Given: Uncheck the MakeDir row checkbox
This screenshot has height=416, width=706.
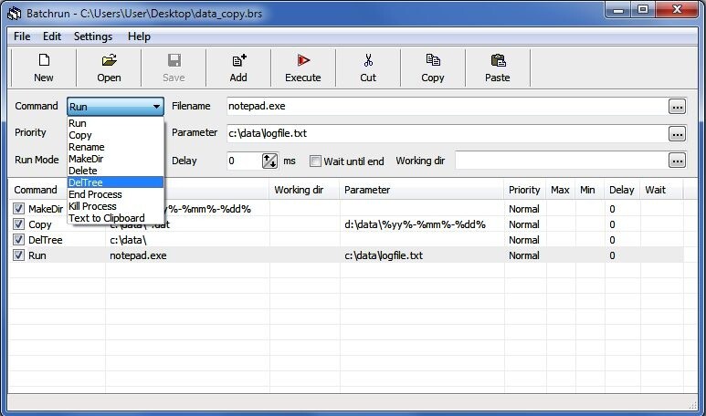Looking at the screenshot, I should click(18, 209).
